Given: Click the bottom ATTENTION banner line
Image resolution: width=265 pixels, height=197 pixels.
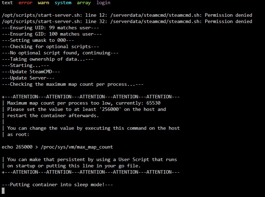Looking at the screenshot, I should point(91,172).
